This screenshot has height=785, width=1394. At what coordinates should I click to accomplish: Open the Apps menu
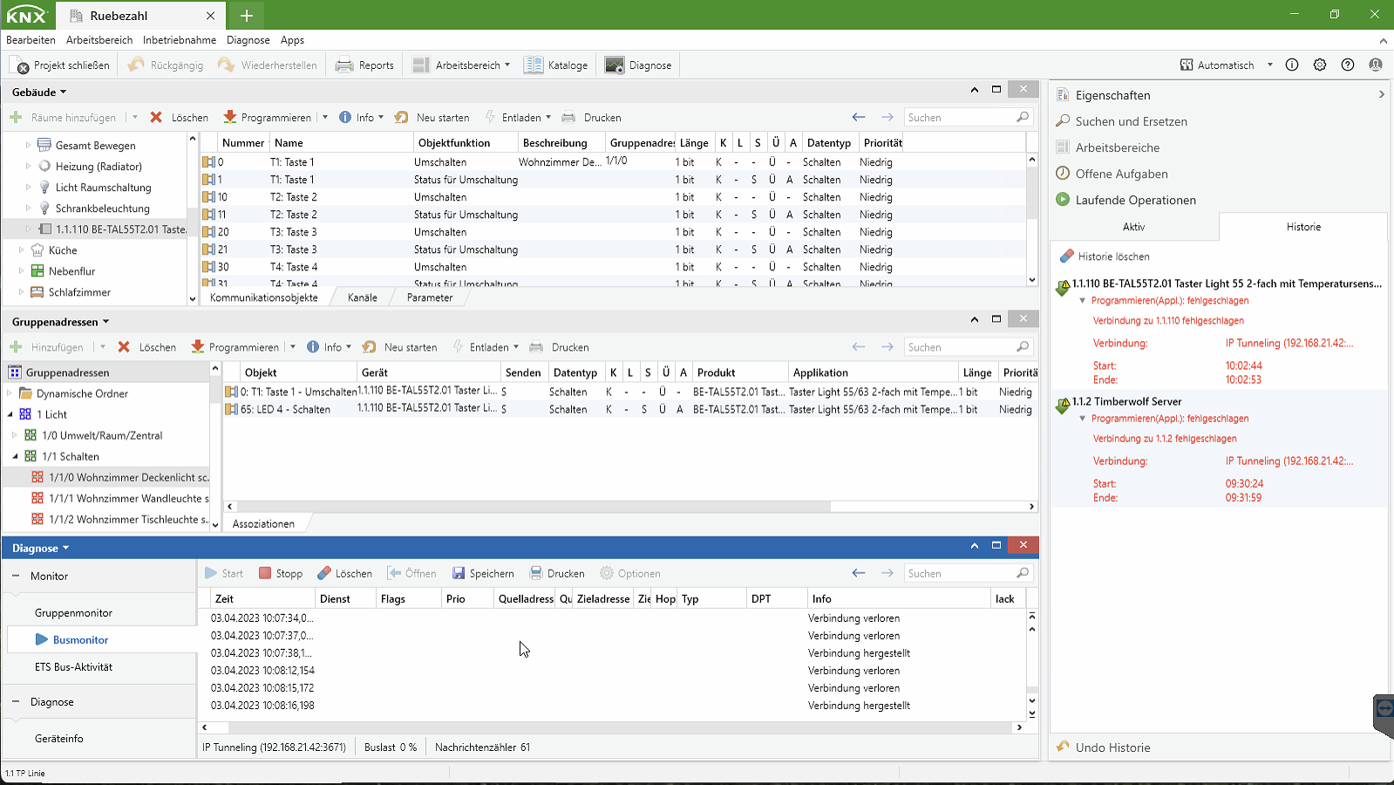292,40
